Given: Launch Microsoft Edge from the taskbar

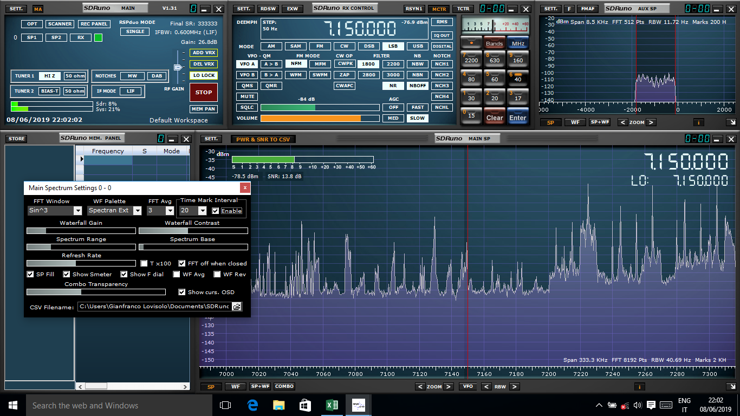Looking at the screenshot, I should (252, 405).
